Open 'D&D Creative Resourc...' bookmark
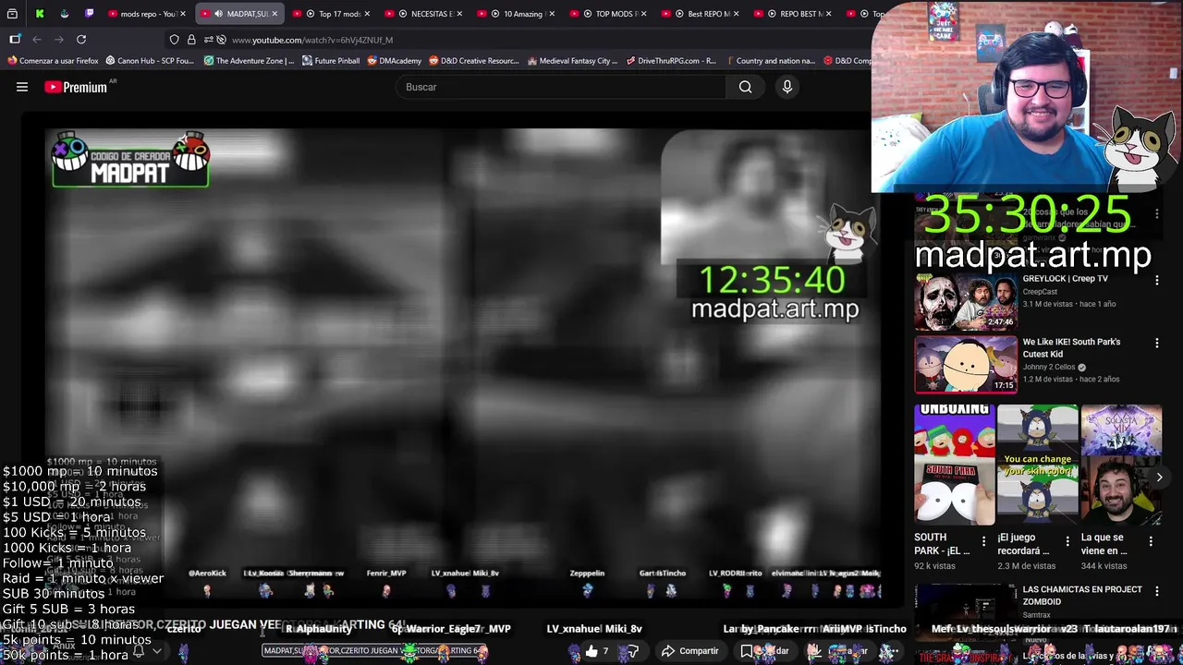1183x665 pixels. coord(473,61)
